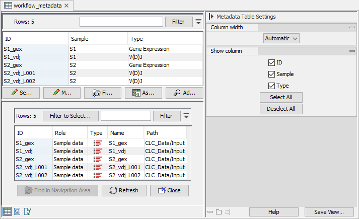Click the lower Filter button

[x=166, y=116]
